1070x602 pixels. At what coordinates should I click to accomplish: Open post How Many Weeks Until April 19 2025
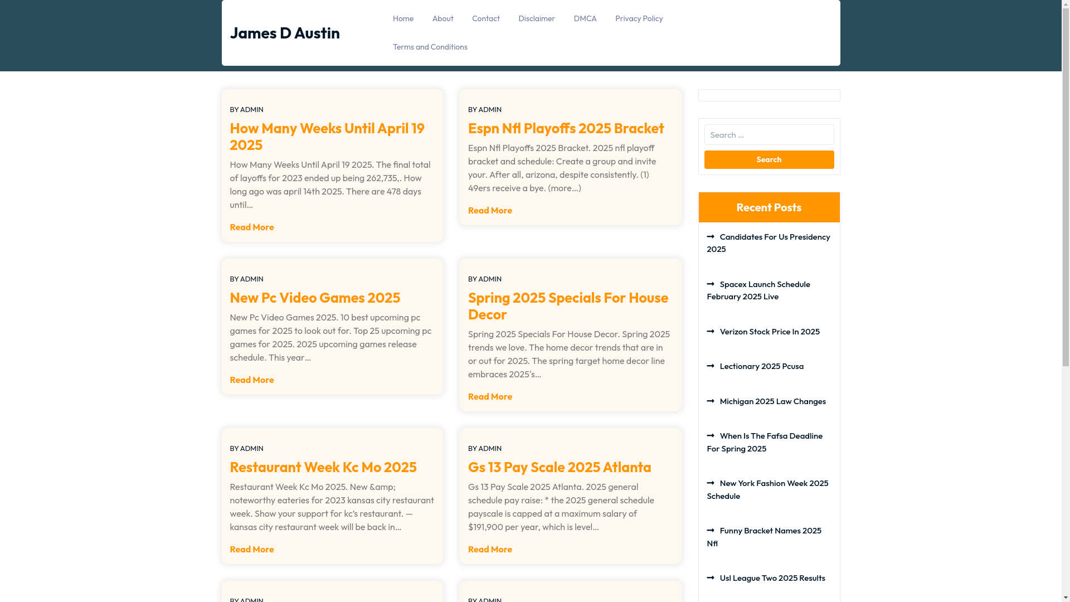pos(327,137)
